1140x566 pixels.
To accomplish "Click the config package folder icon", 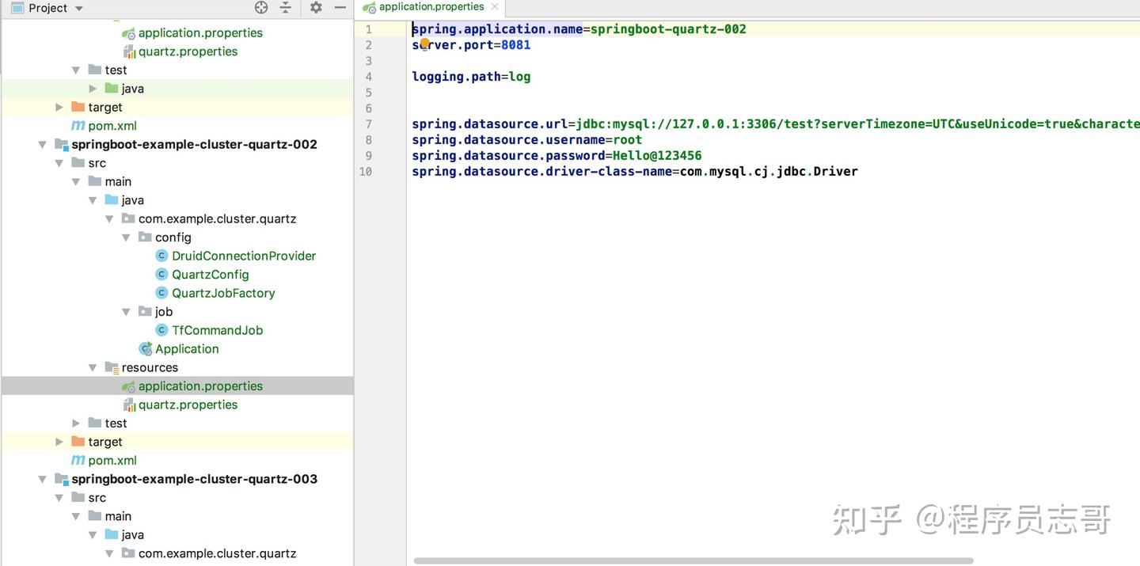I will (x=145, y=237).
